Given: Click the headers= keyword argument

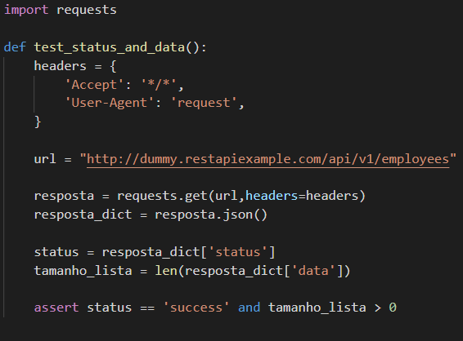Looking at the screenshot, I should 272,196.
